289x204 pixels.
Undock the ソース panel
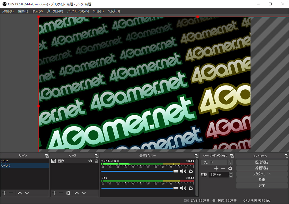[97, 156]
